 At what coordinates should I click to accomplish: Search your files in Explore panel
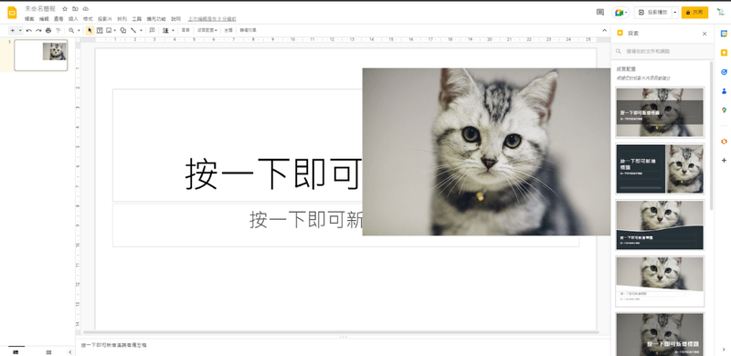pyautogui.click(x=662, y=51)
